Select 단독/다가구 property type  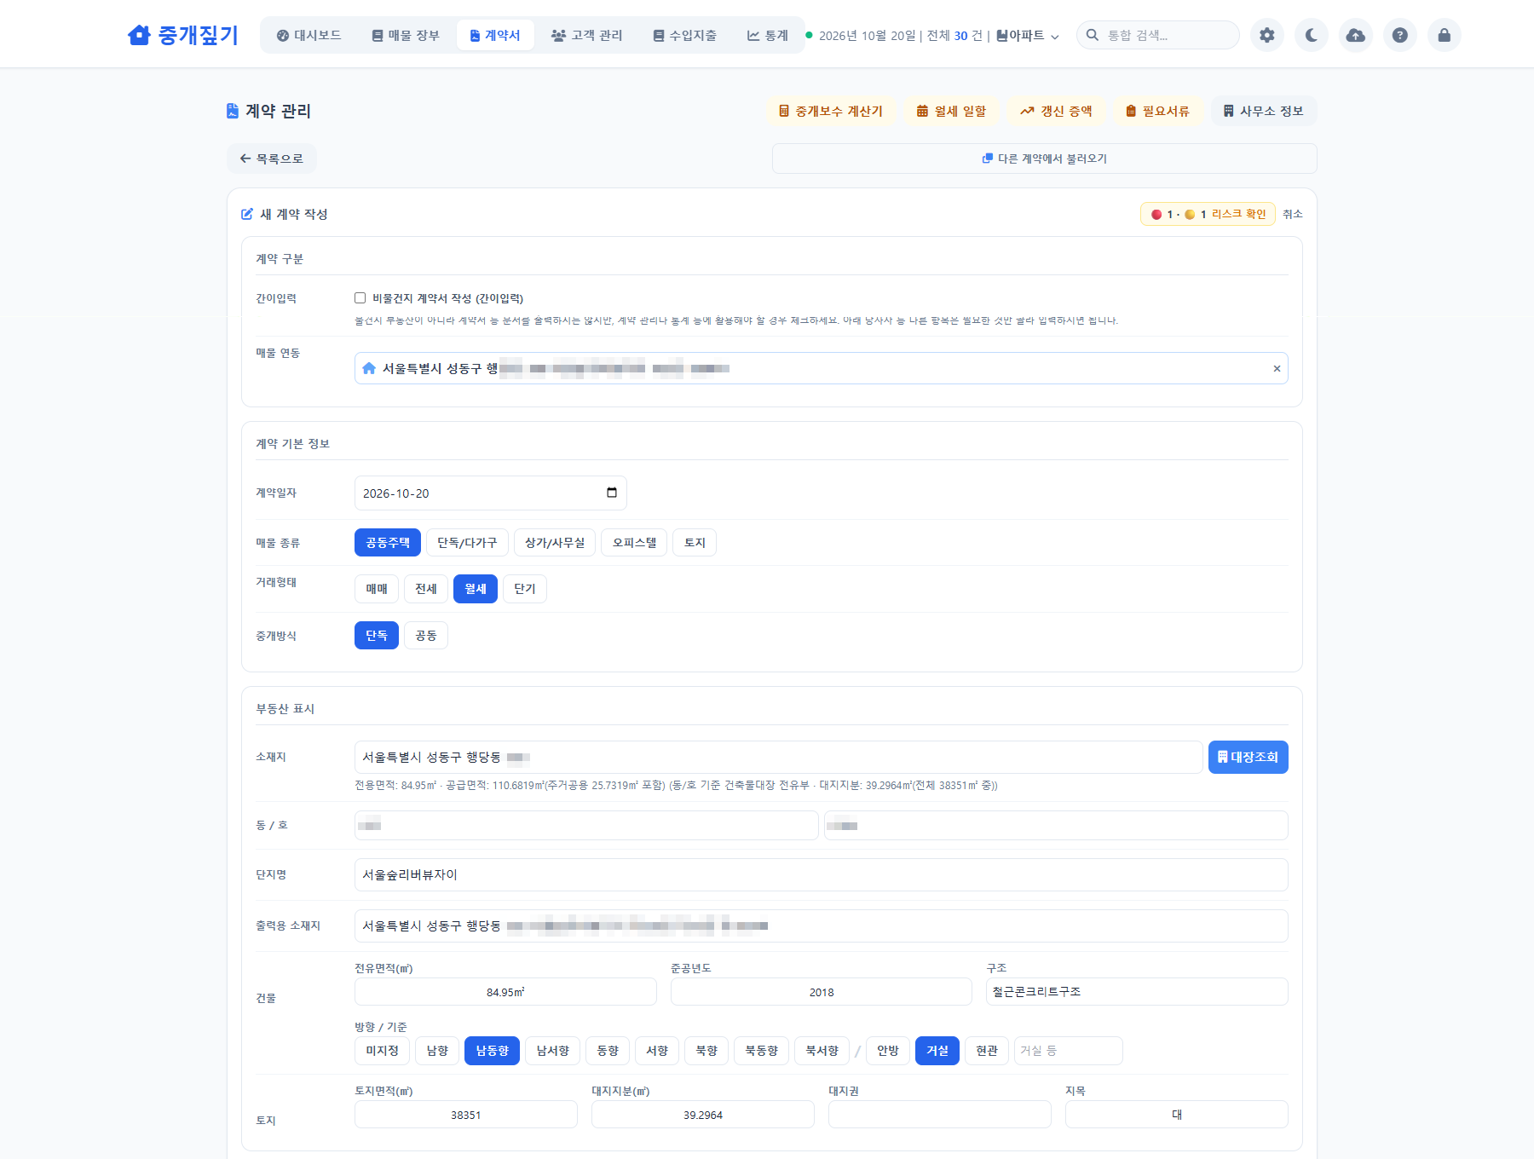click(x=467, y=543)
